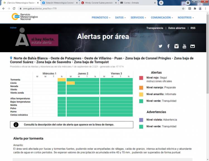Click the info icon beside Consultá la descripción
The width and height of the screenshot is (209, 161).
16,125
